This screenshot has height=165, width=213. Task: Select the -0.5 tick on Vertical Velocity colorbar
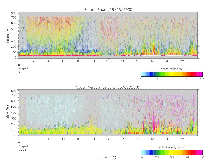tap(156, 157)
